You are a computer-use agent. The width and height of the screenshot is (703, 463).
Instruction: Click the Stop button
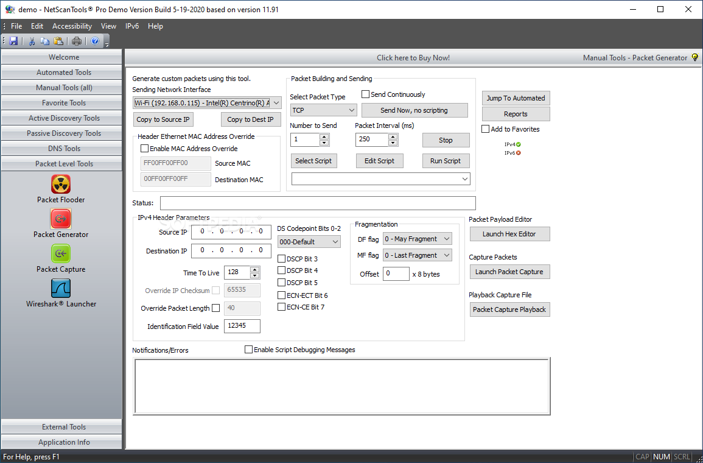tap(446, 140)
